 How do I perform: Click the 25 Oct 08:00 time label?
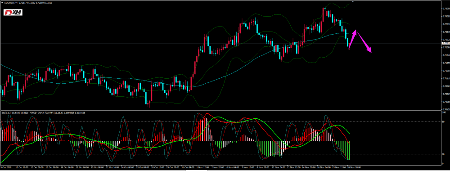coord(143,167)
